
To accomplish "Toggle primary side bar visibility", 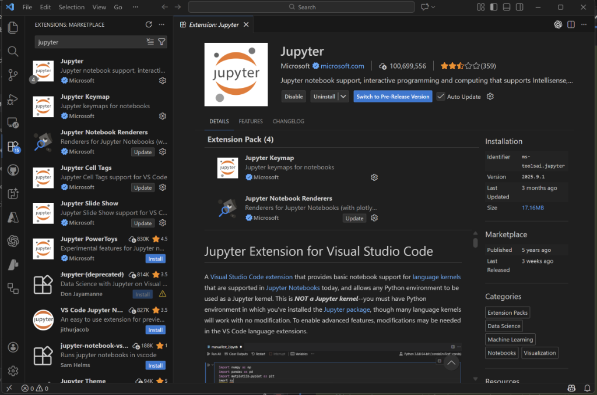I will 494,7.
